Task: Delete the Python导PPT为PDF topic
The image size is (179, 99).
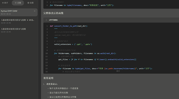Action: pos(35,11)
